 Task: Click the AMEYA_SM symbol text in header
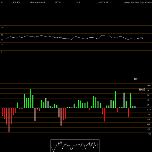coord(103,2)
